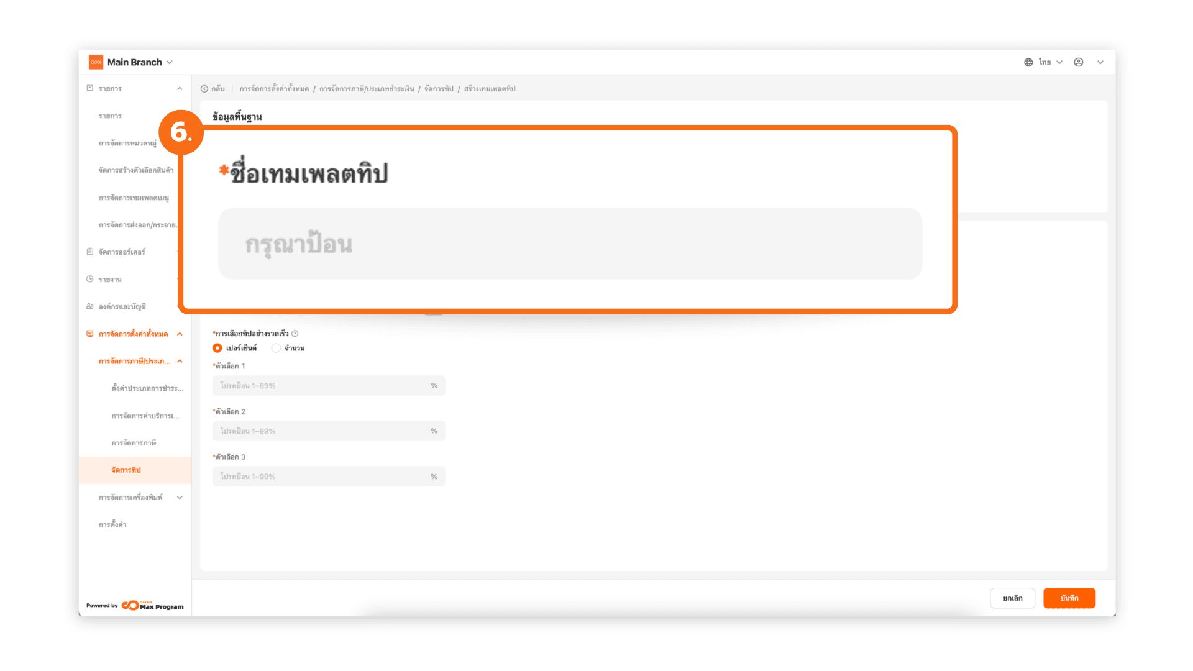Click the orange GoOS logo icon
The width and height of the screenshot is (1193, 671).
96,62
